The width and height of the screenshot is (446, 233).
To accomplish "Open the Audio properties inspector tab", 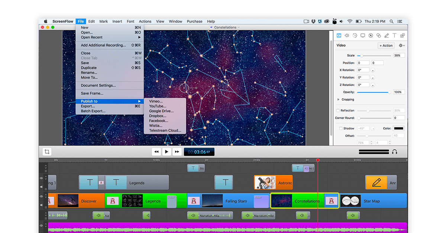I will tap(347, 36).
